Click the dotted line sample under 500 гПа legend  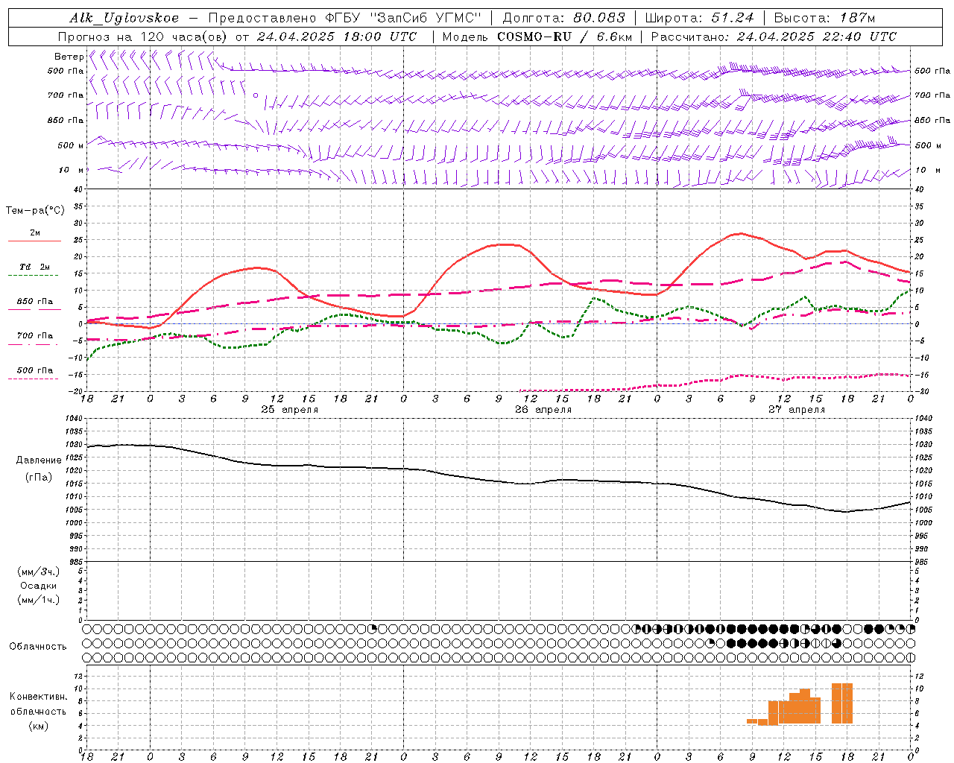33,379
